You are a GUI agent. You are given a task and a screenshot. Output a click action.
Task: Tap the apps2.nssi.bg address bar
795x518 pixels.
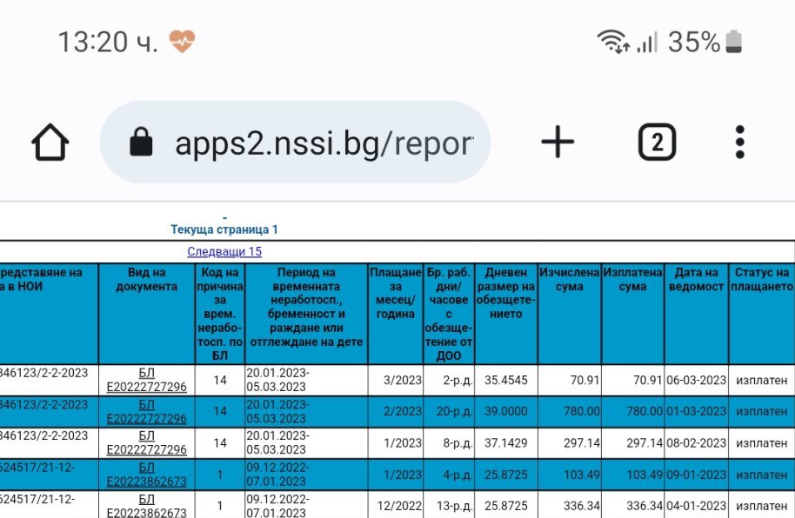click(322, 143)
